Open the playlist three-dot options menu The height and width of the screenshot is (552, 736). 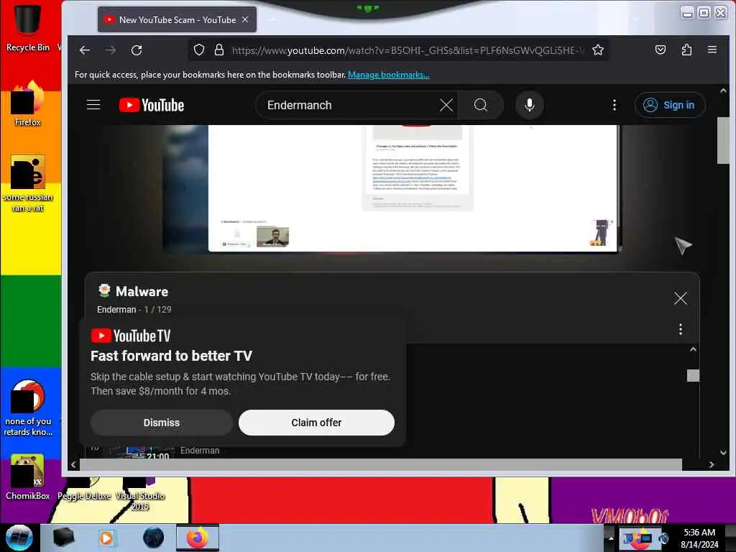pyautogui.click(x=680, y=329)
